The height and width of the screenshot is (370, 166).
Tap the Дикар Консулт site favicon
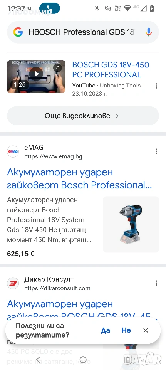[x=13, y=283]
